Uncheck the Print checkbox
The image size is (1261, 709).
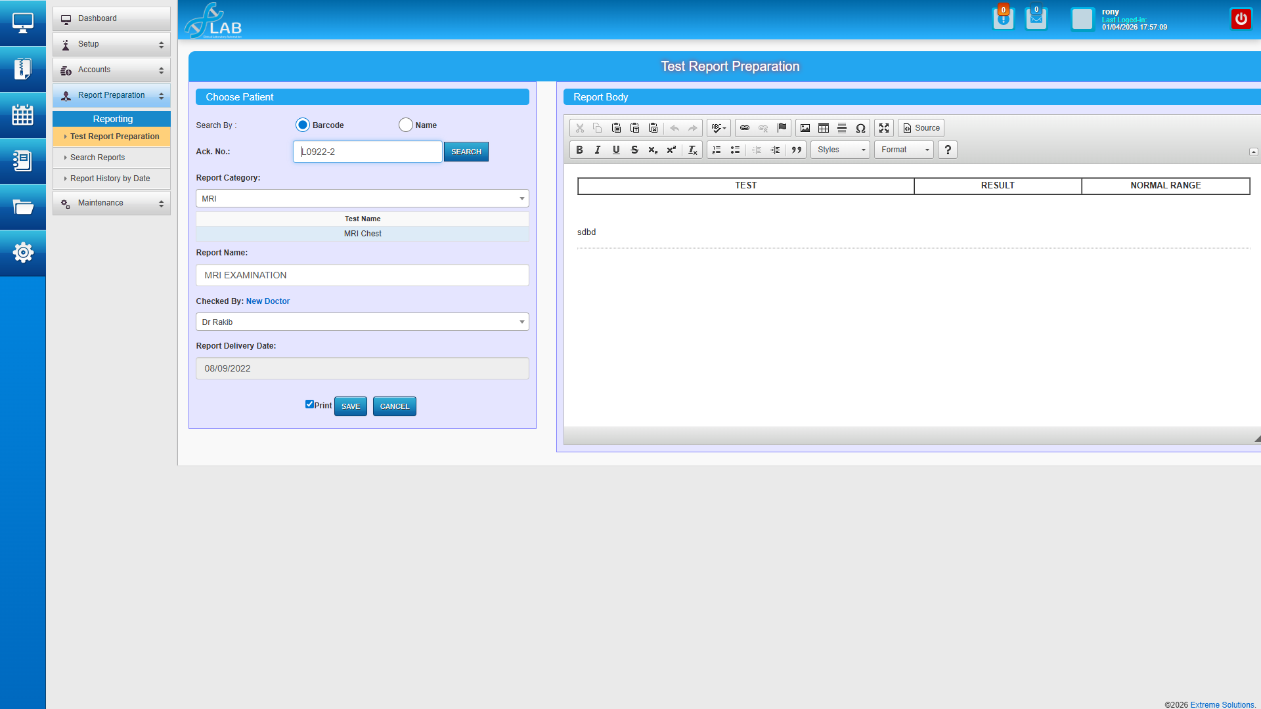click(309, 404)
